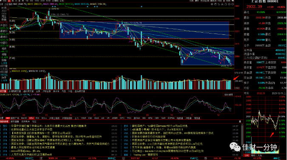
Task: Select the KDJ indicator tab
Action: tap(31, 118)
